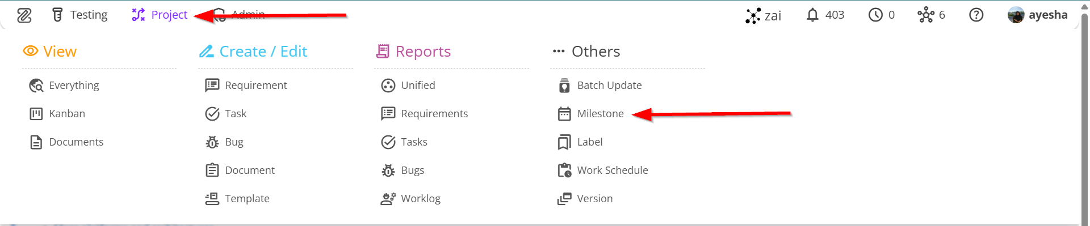Open the Bug creation icon
The image size is (1090, 226).
[212, 142]
